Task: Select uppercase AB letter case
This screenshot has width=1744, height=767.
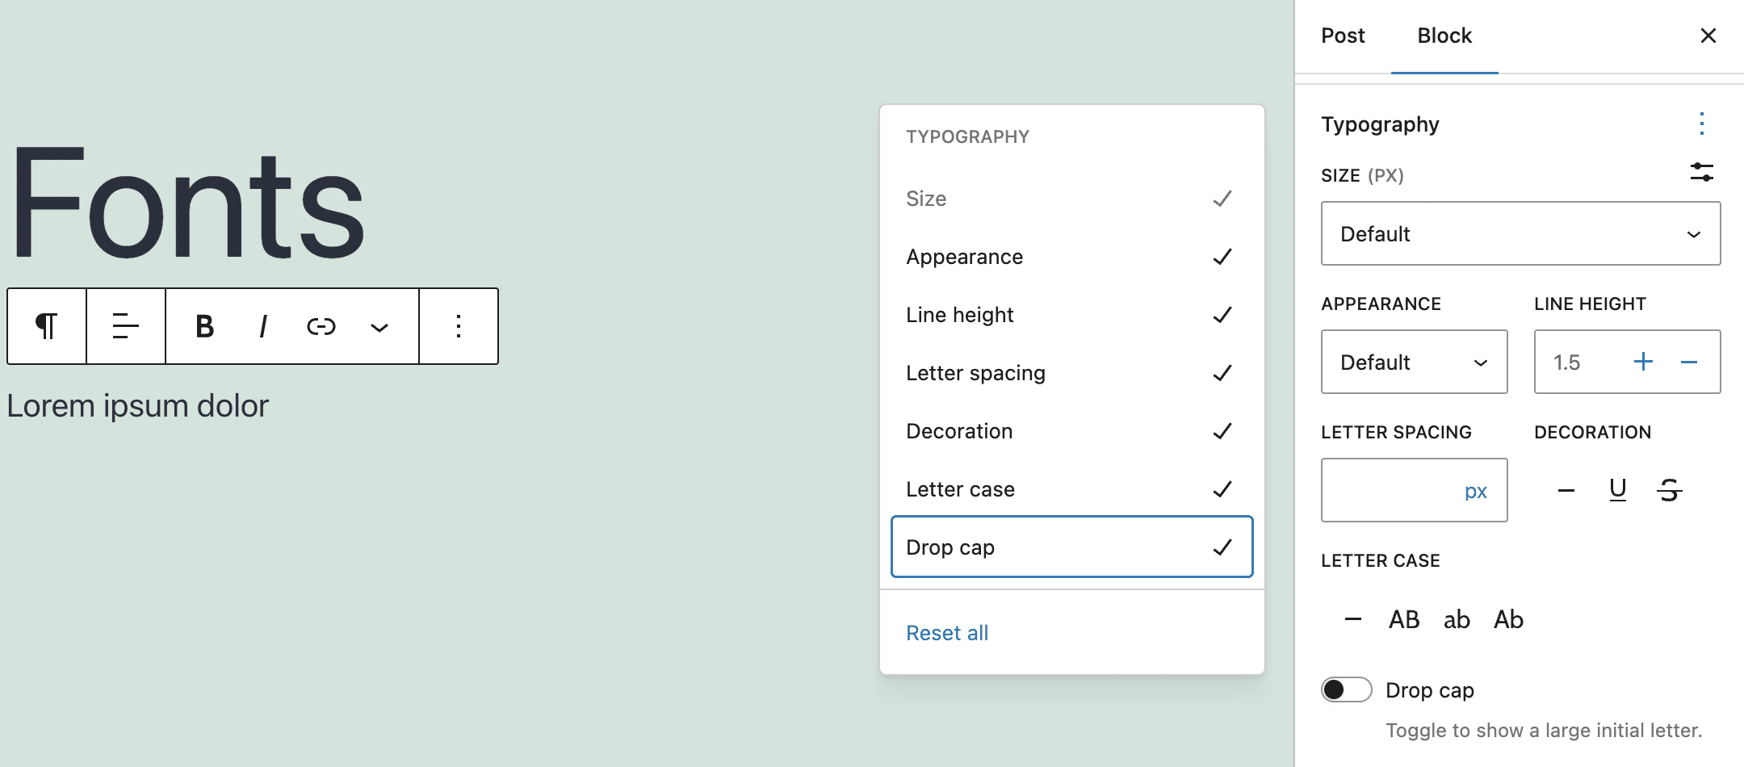Action: coord(1403,619)
